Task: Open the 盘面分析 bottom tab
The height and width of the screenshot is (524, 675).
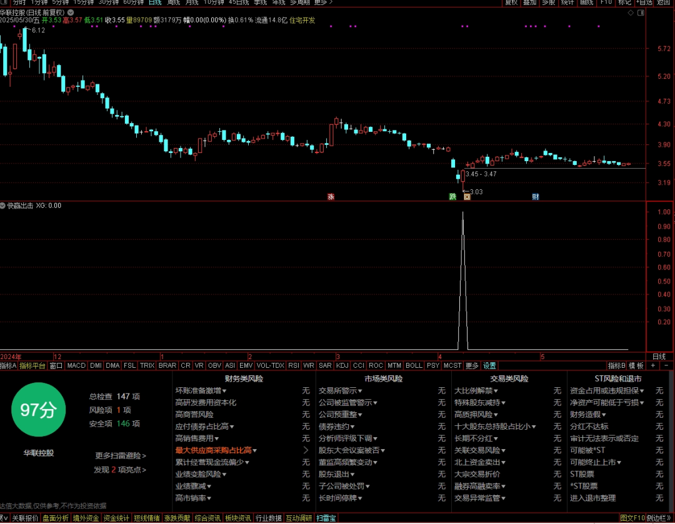Action: (x=56, y=518)
